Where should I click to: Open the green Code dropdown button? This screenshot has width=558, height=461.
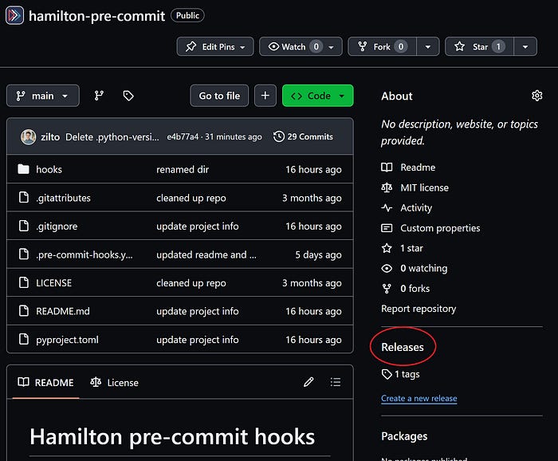[x=318, y=96]
